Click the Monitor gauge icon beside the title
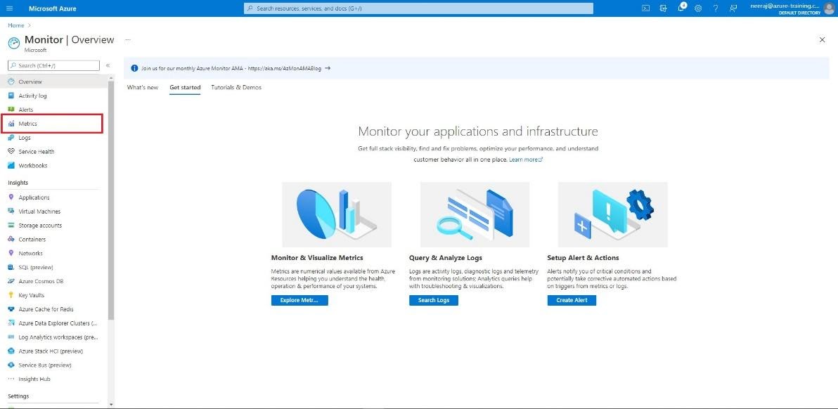Viewport: 838px width, 409px height. coord(14,44)
